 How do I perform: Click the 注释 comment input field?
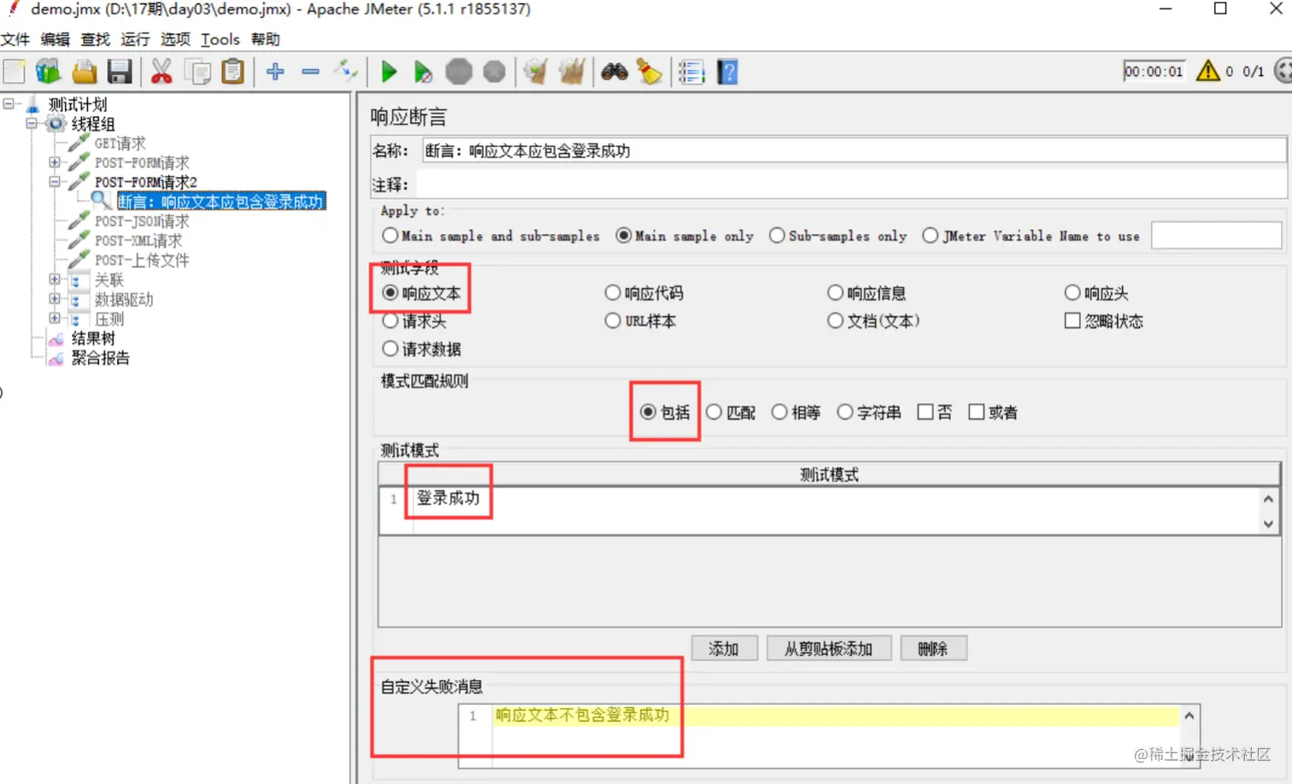click(x=852, y=185)
